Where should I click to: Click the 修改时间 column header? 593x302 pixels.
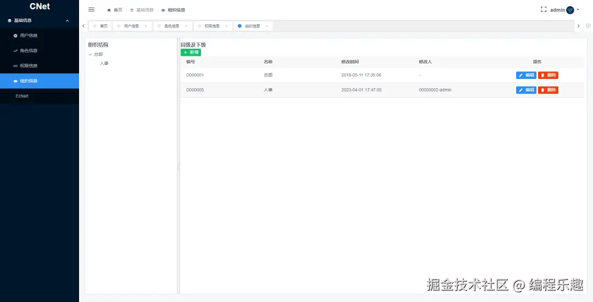(350, 61)
